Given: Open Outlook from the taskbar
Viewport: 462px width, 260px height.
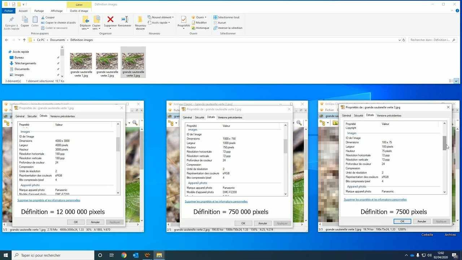Looking at the screenshot, I should [x=136, y=255].
